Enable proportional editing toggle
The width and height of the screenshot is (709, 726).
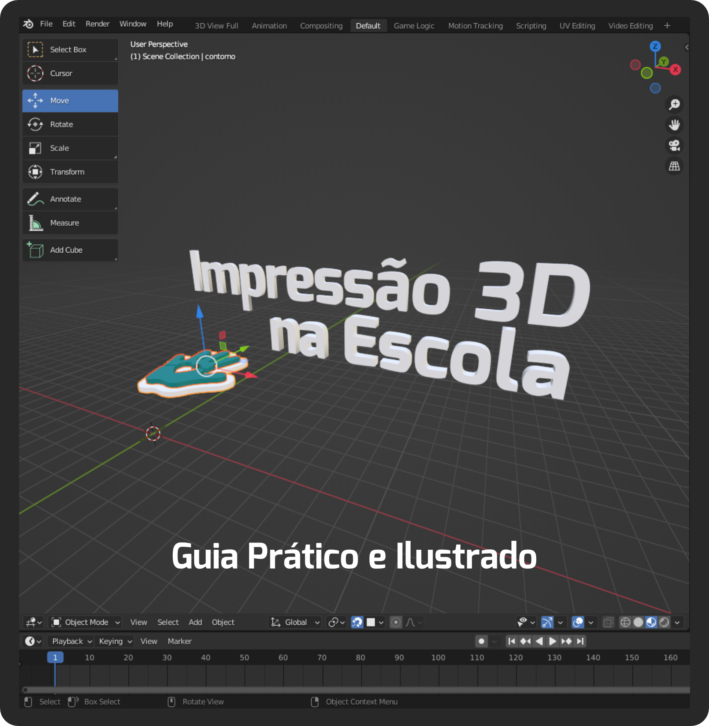pos(396,622)
